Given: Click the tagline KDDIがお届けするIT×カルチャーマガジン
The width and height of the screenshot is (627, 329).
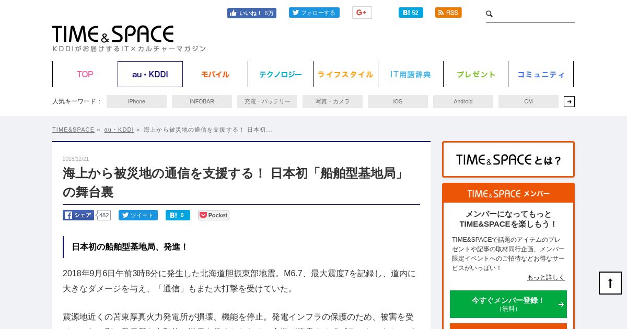Looking at the screenshot, I should tap(129, 49).
